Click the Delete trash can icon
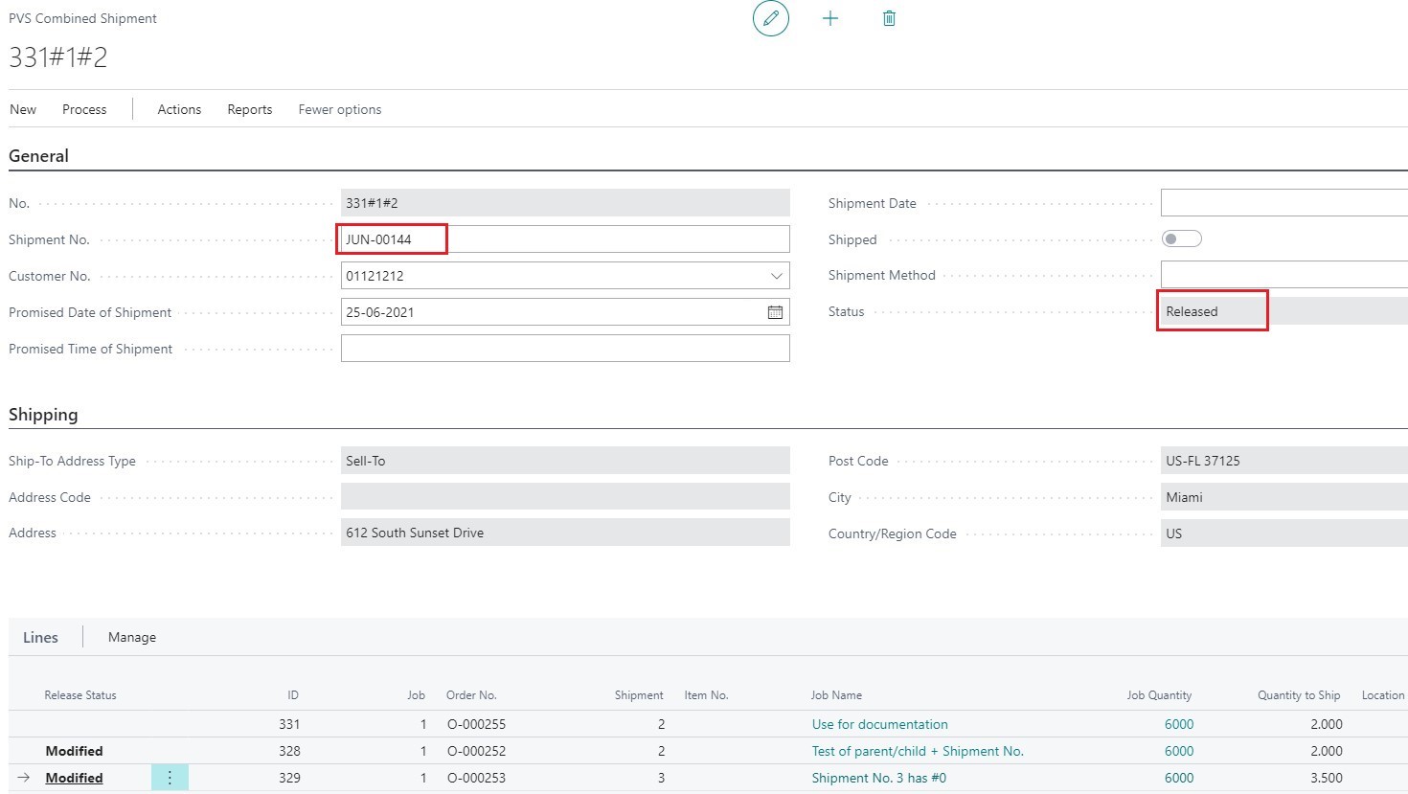Screen dimensions: 1408x794 [889, 18]
